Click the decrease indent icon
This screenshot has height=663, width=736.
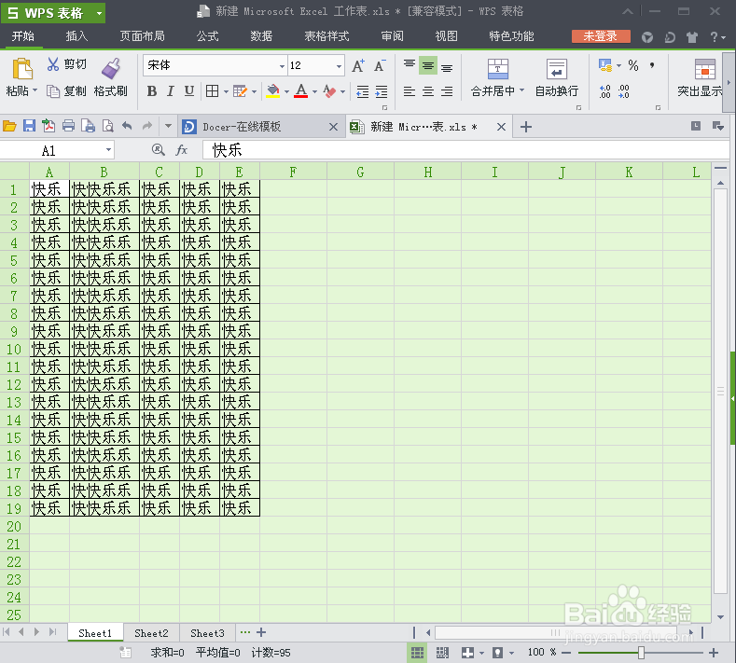362,91
